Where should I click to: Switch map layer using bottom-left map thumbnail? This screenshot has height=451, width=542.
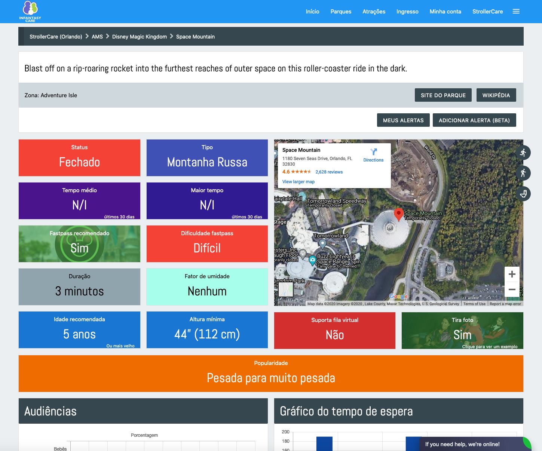286,289
